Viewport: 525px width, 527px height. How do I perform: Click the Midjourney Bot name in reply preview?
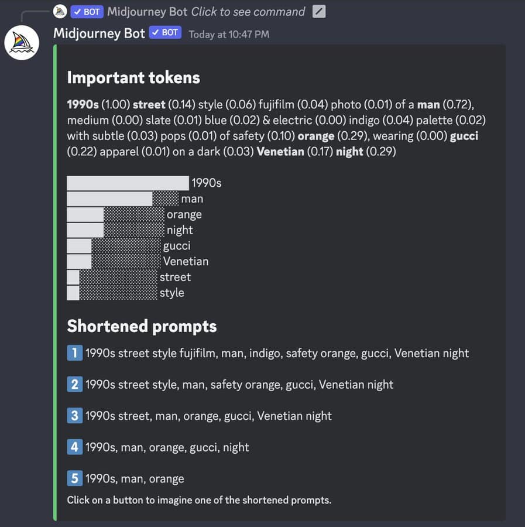tap(147, 12)
